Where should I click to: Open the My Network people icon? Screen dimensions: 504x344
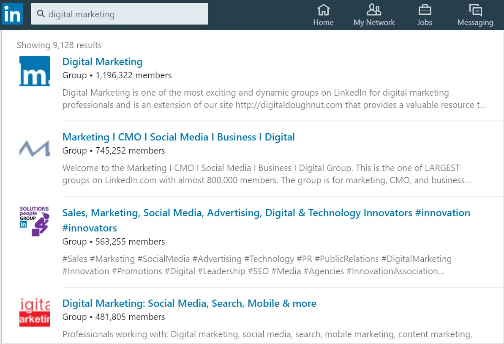click(374, 10)
